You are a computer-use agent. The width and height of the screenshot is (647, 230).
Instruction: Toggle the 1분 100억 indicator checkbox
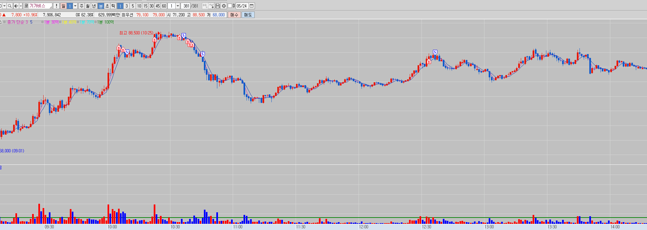coord(96,22)
